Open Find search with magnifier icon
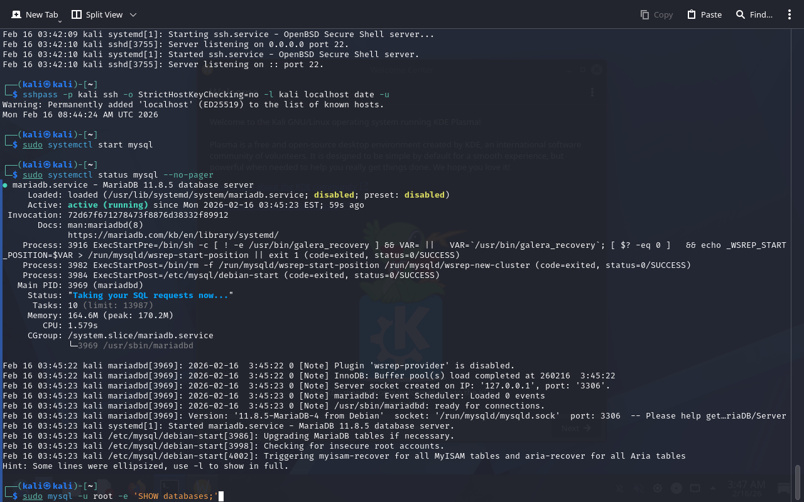The height and width of the screenshot is (502, 804). point(754,14)
